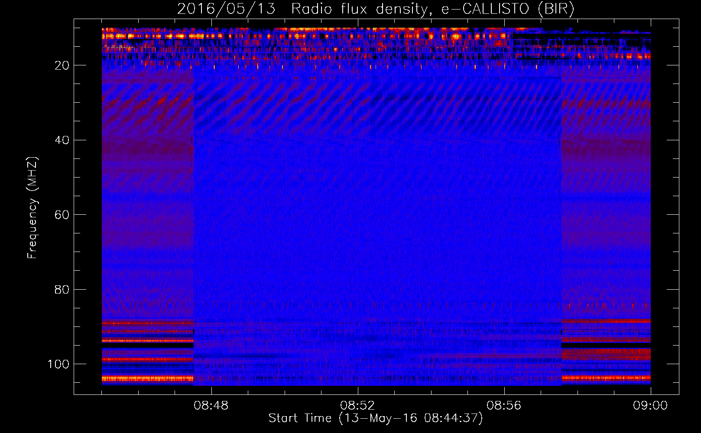
Task: Click the 20 MHz frequency tick label
Action: [62, 65]
